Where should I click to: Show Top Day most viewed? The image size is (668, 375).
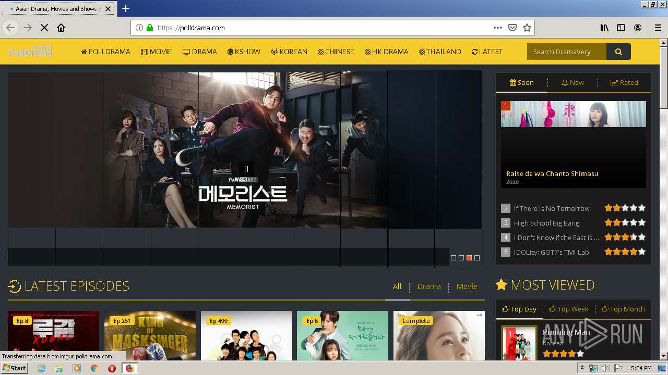[519, 309]
